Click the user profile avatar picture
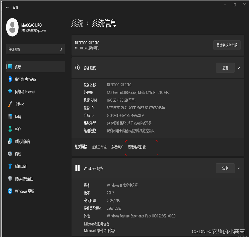The image size is (249, 237). click(x=12, y=27)
